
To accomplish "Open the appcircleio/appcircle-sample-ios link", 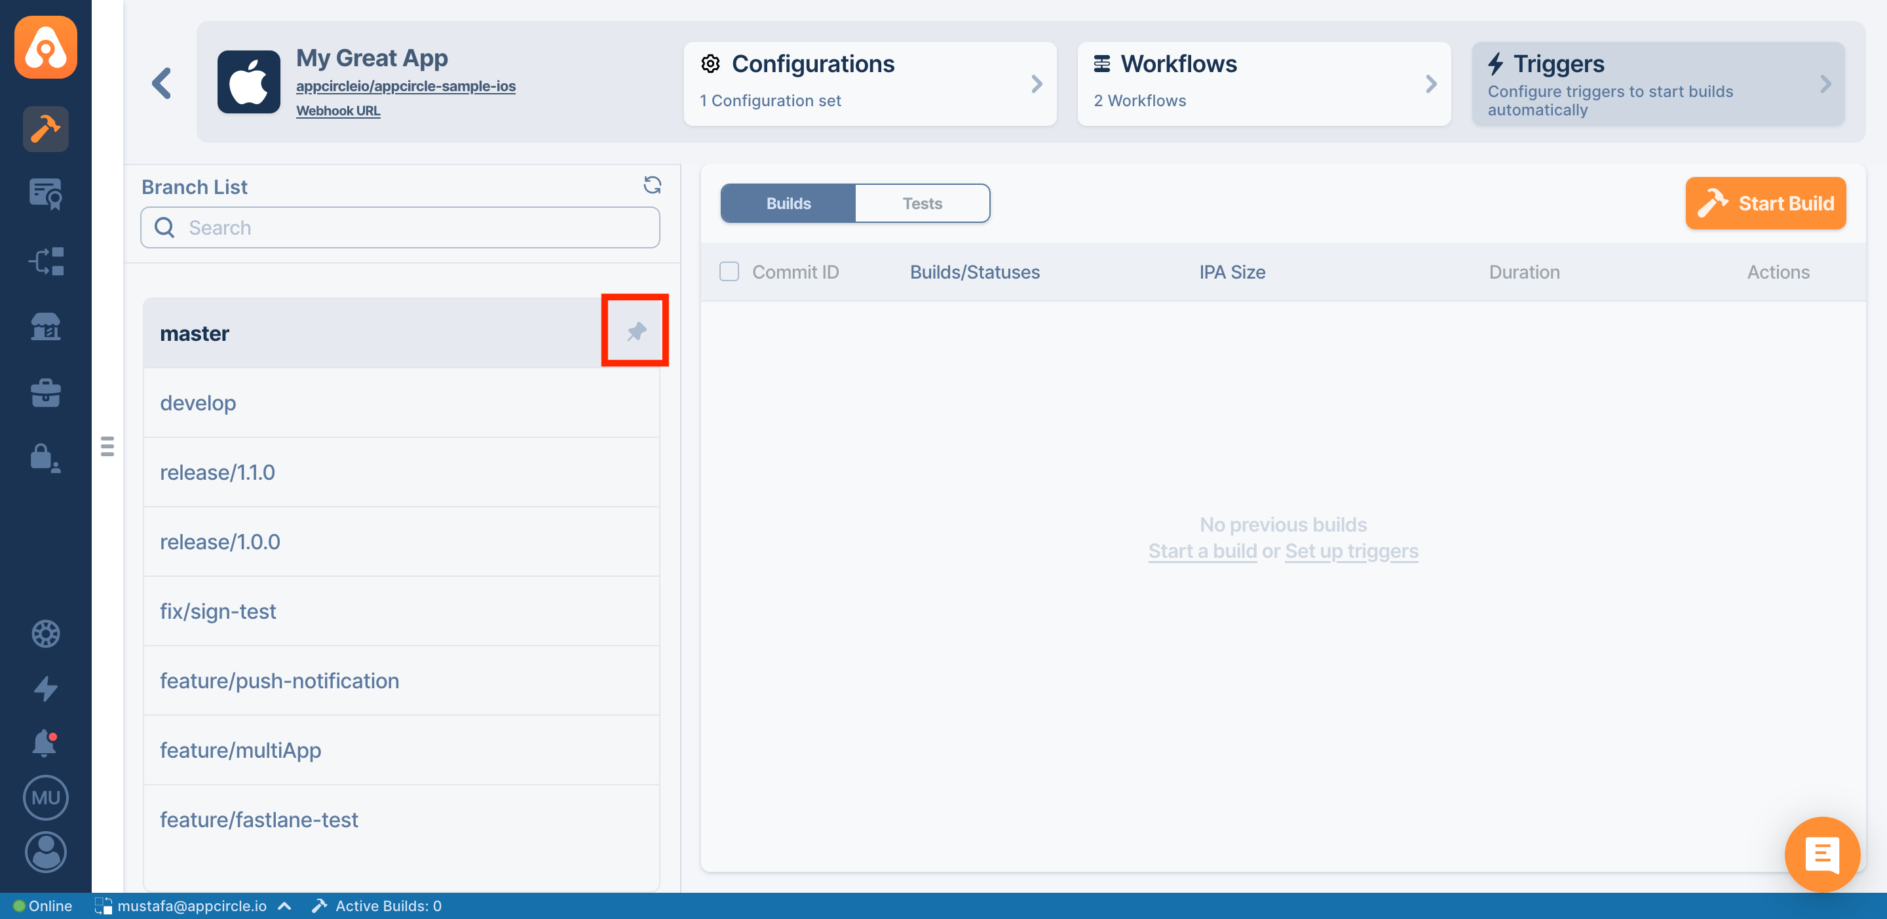I will click(406, 87).
